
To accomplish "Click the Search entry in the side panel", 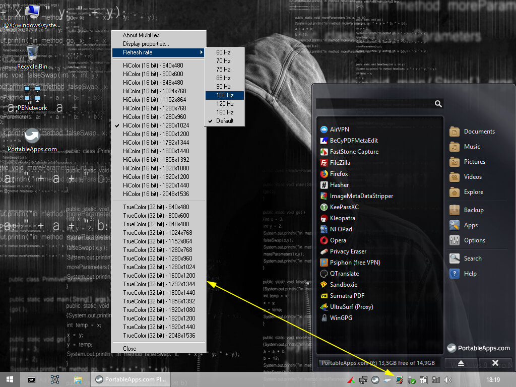I will [x=465, y=259].
